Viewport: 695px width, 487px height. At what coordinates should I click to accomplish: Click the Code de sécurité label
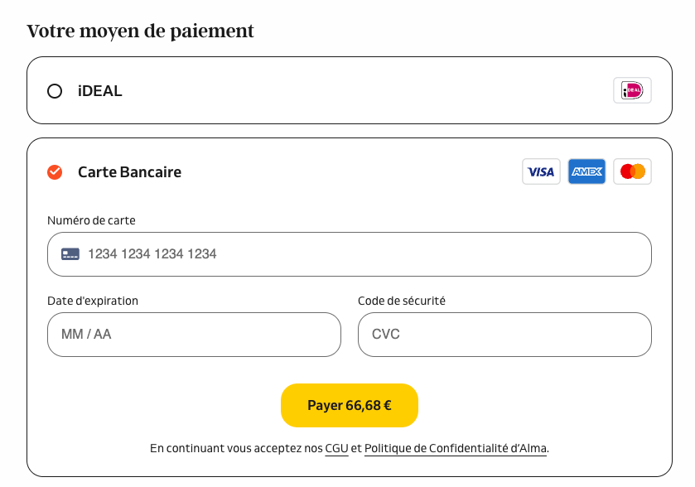pyautogui.click(x=402, y=301)
